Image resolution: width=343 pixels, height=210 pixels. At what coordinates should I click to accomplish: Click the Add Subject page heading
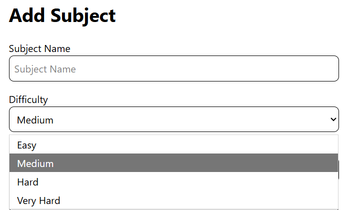tap(62, 16)
